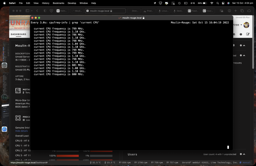Open the File menu
The height and width of the screenshot is (166, 256).
point(21,3)
